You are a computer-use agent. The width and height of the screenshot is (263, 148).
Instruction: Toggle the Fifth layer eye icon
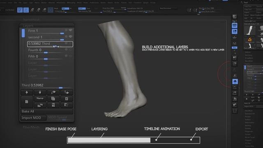pos(70,56)
